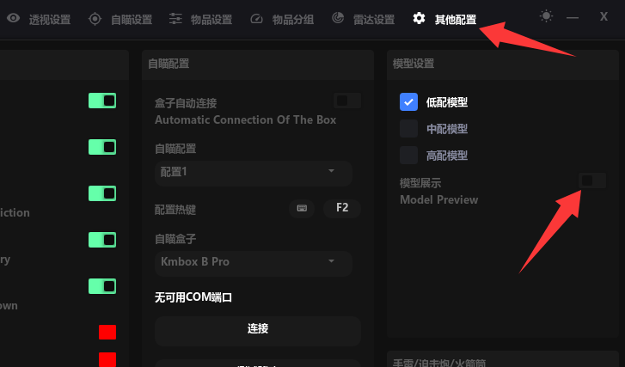This screenshot has height=367, width=625.
Task: Uncheck the 低配模型 checkbox
Action: coord(408,102)
